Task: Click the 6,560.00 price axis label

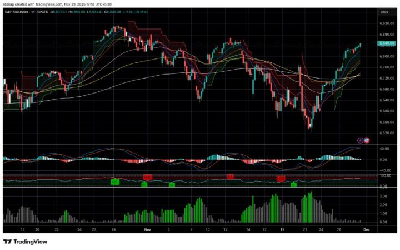Action: (x=387, y=122)
